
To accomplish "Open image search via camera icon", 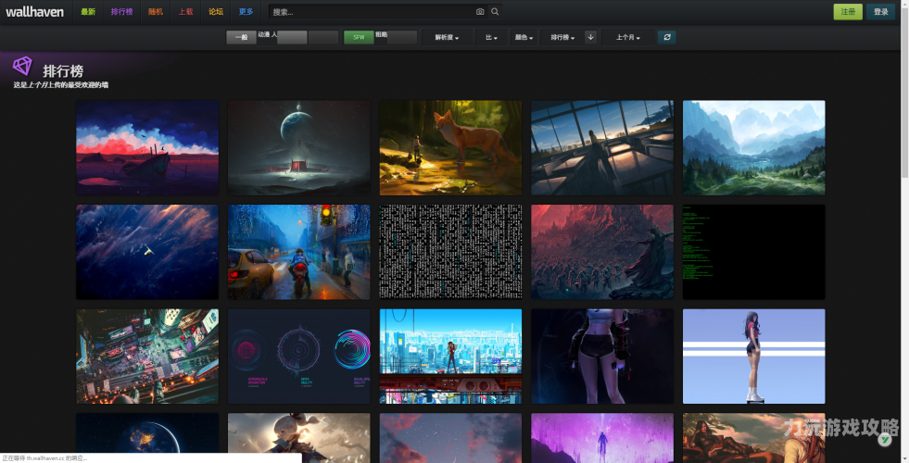I will tap(480, 12).
